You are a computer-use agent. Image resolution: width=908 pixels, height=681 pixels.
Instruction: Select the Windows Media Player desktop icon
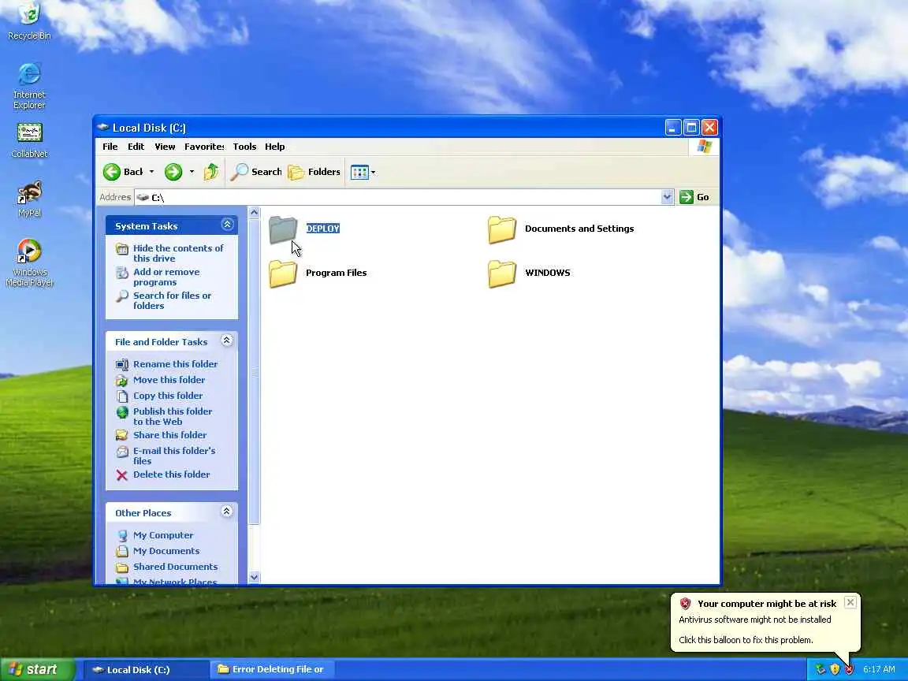(29, 262)
